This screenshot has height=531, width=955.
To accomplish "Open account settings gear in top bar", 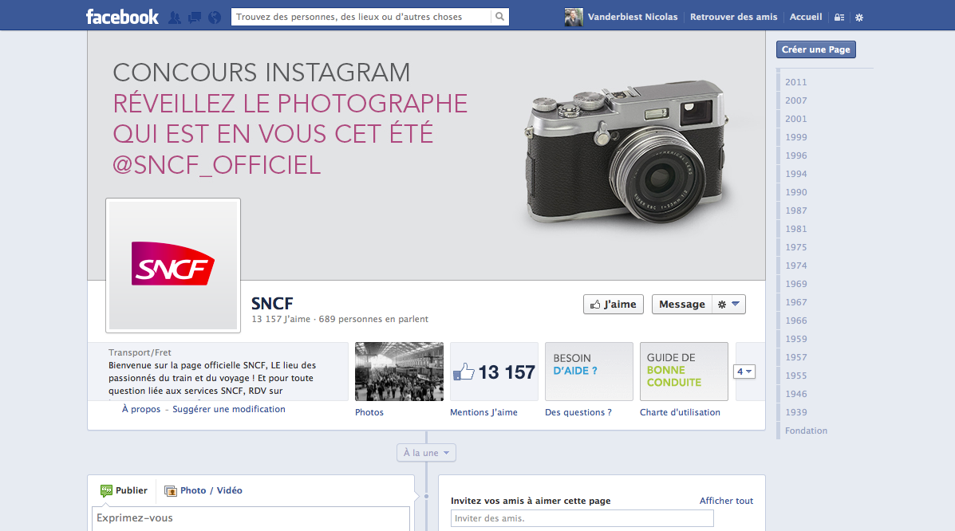I will click(x=859, y=17).
